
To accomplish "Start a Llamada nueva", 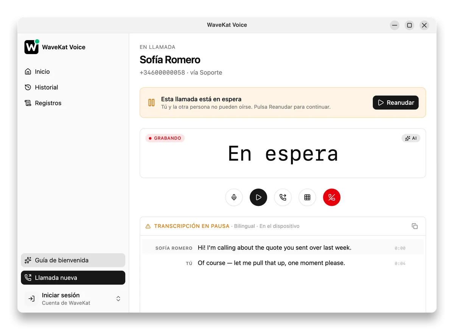I will point(73,278).
